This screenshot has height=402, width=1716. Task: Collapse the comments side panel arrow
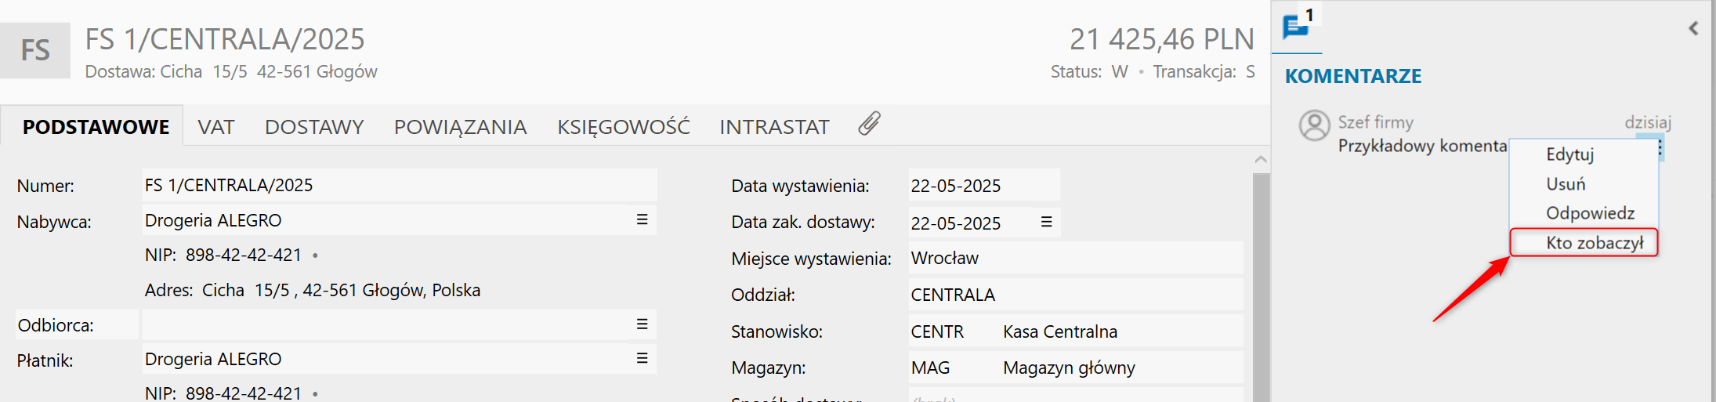point(1693,28)
